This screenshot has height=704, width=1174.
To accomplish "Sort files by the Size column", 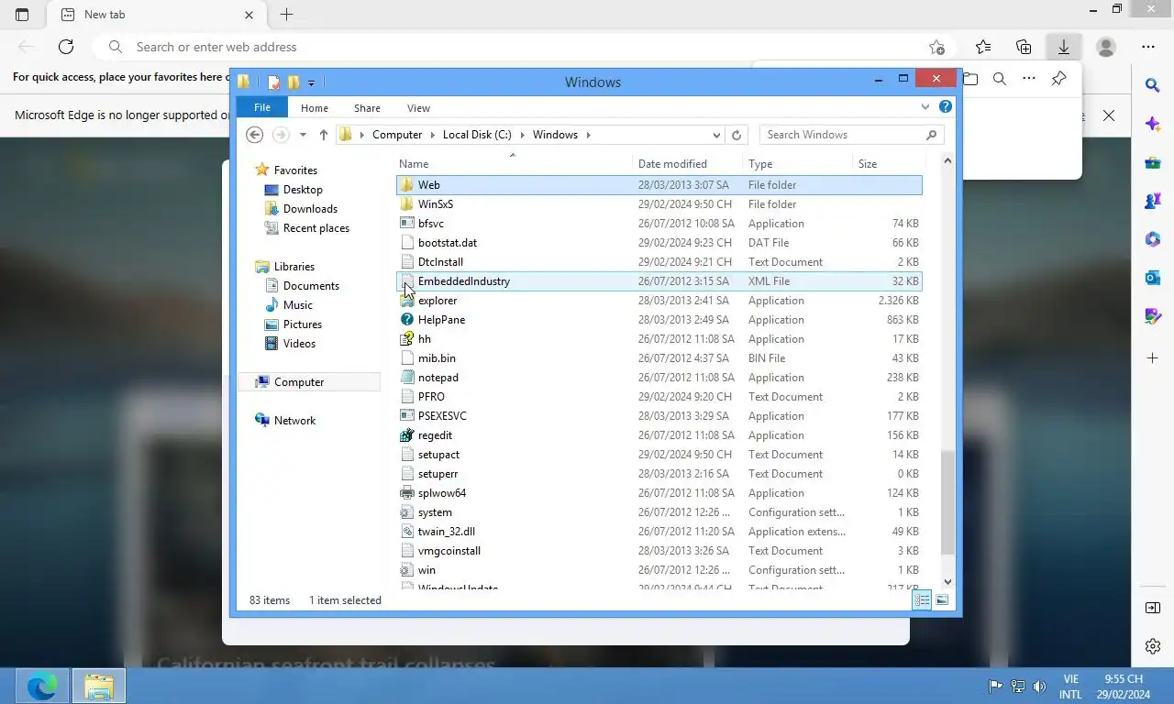I will click(x=868, y=164).
